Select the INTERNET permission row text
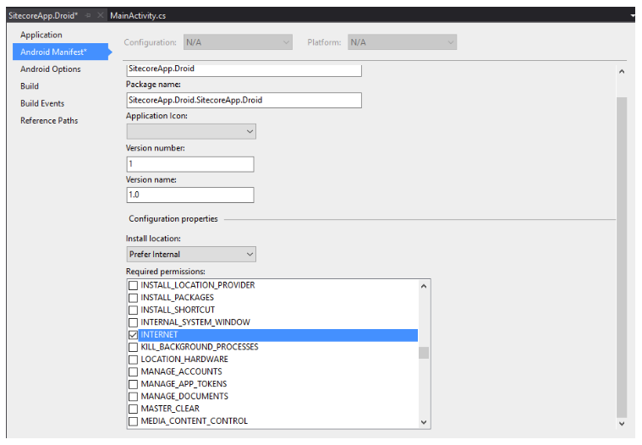 click(159, 335)
